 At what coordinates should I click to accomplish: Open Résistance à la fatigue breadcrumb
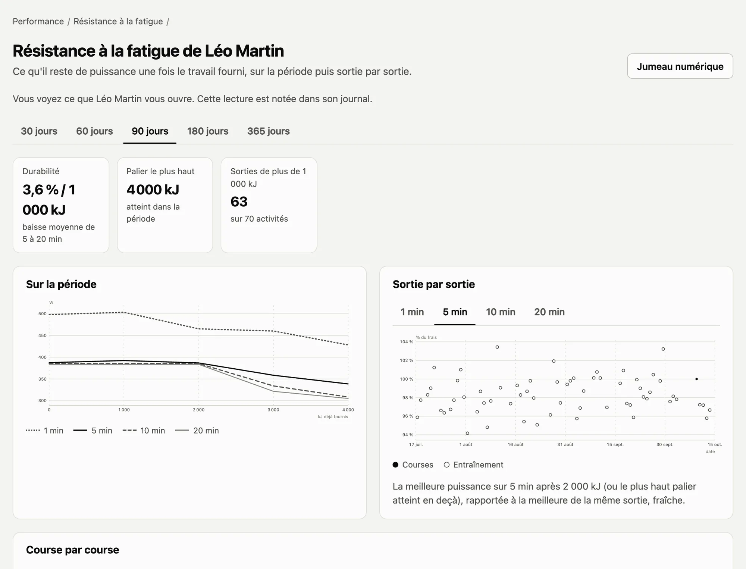pos(118,21)
